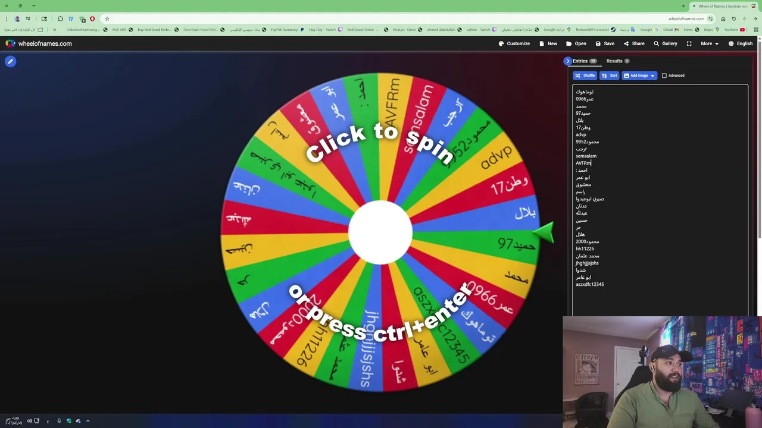Image resolution: width=762 pixels, height=428 pixels.
Task: Open the Gallery search
Action: [666, 43]
